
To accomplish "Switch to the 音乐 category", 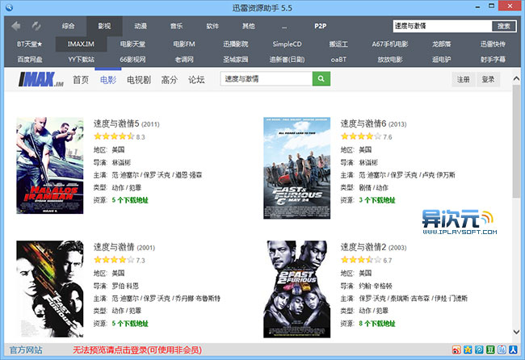I will click(x=176, y=26).
